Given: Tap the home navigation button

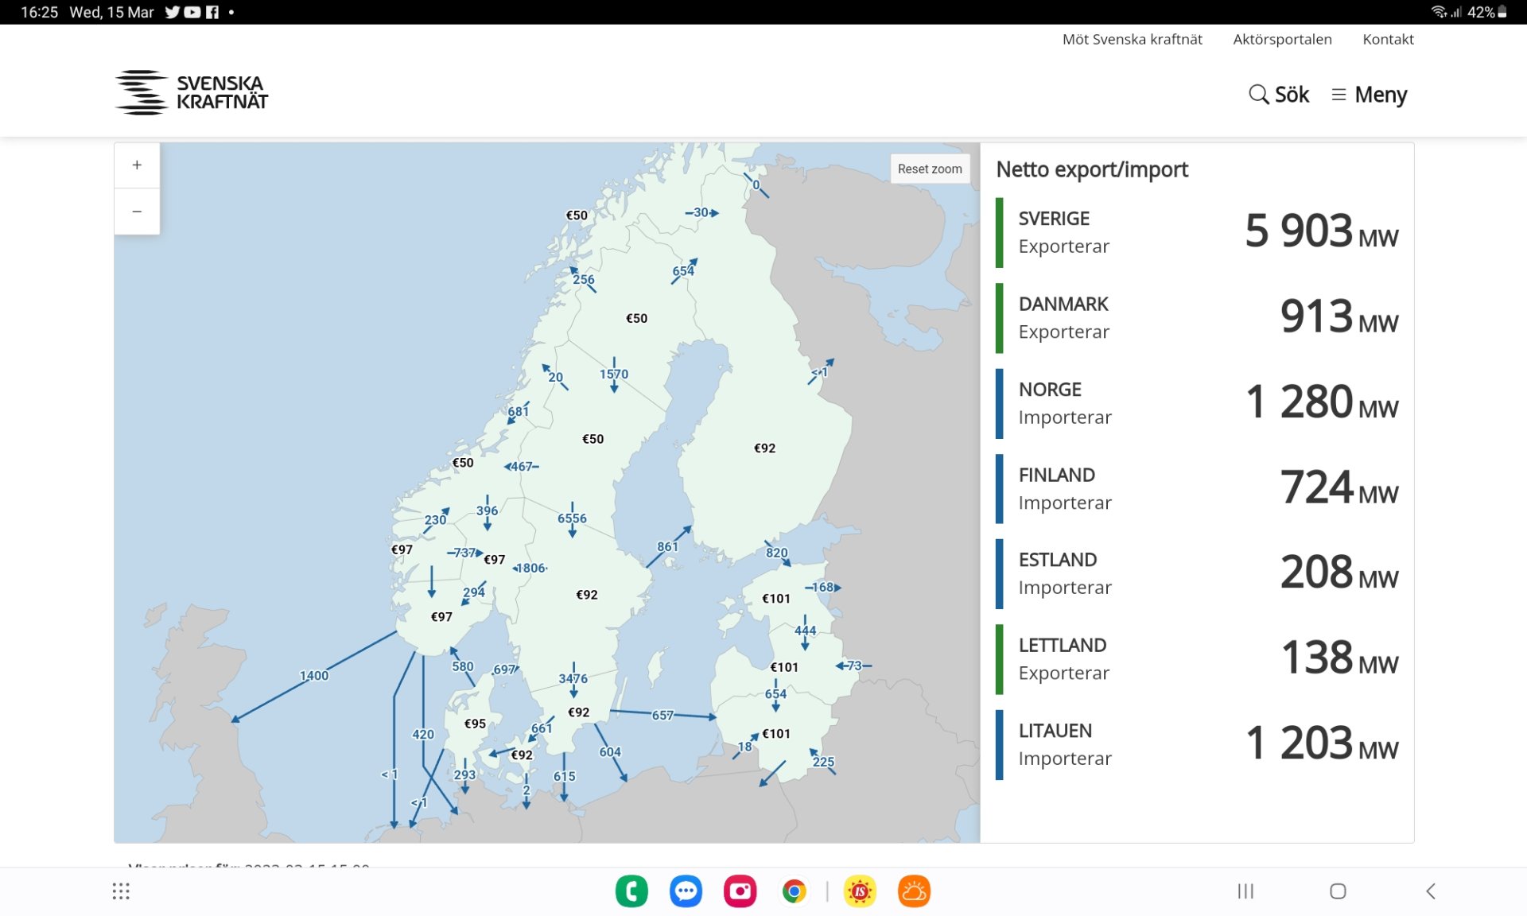Looking at the screenshot, I should (1338, 891).
